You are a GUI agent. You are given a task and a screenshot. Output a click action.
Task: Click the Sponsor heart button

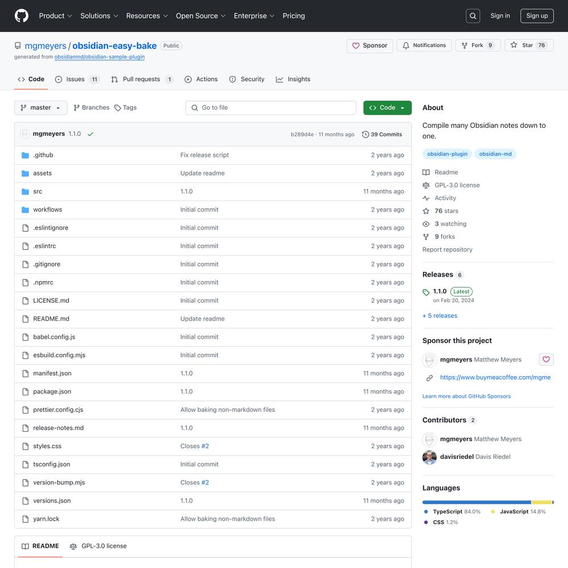tap(370, 45)
